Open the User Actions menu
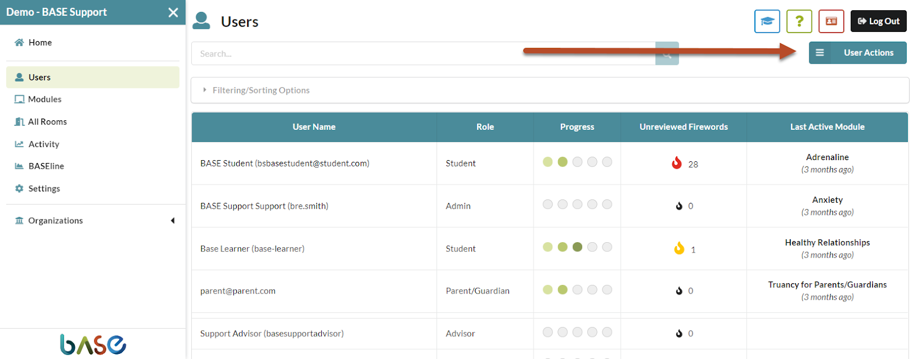 click(858, 53)
